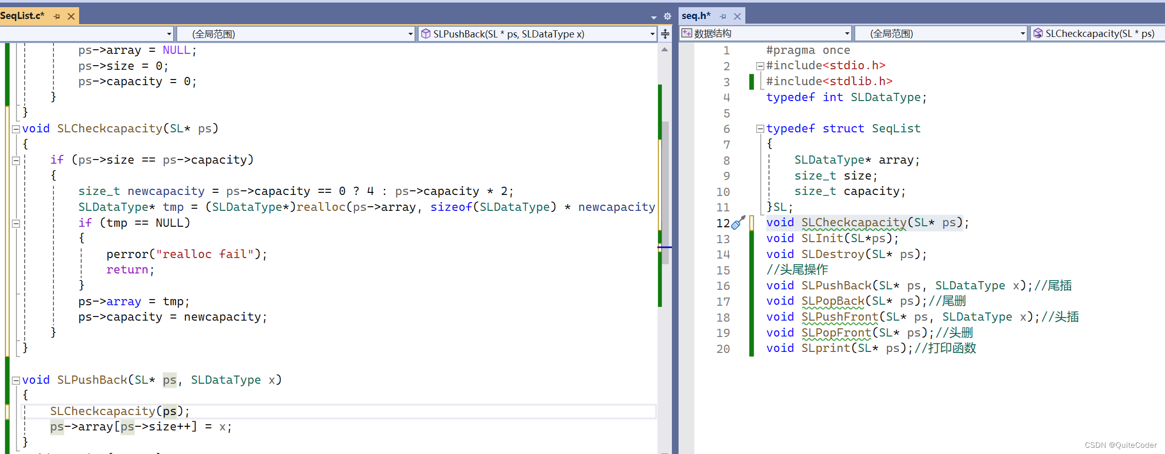Collapse the if tmp == NULL block
Screen dimensions: 1165x454
coord(16,223)
